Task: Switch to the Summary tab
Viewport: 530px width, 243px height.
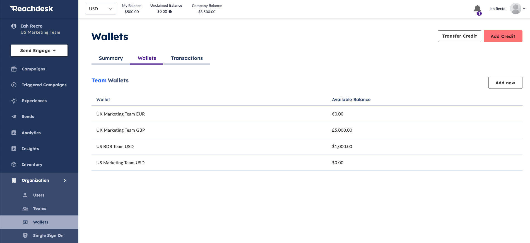Action: [x=111, y=58]
